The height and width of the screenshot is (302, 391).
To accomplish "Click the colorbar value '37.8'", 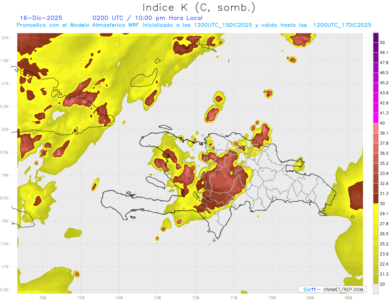I will click(x=384, y=143).
